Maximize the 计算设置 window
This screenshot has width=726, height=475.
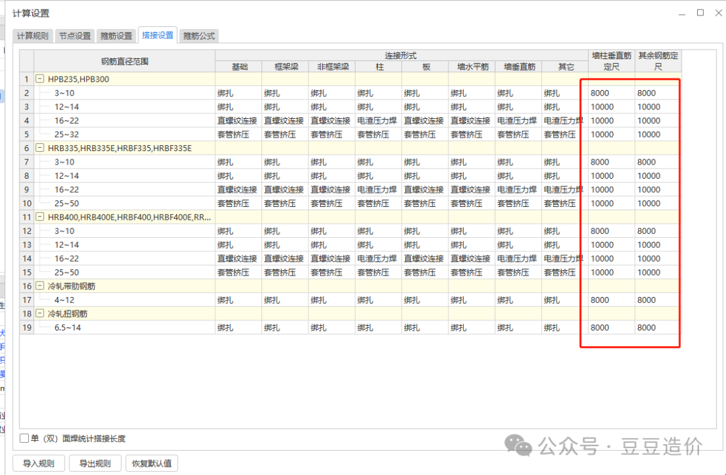tap(700, 13)
